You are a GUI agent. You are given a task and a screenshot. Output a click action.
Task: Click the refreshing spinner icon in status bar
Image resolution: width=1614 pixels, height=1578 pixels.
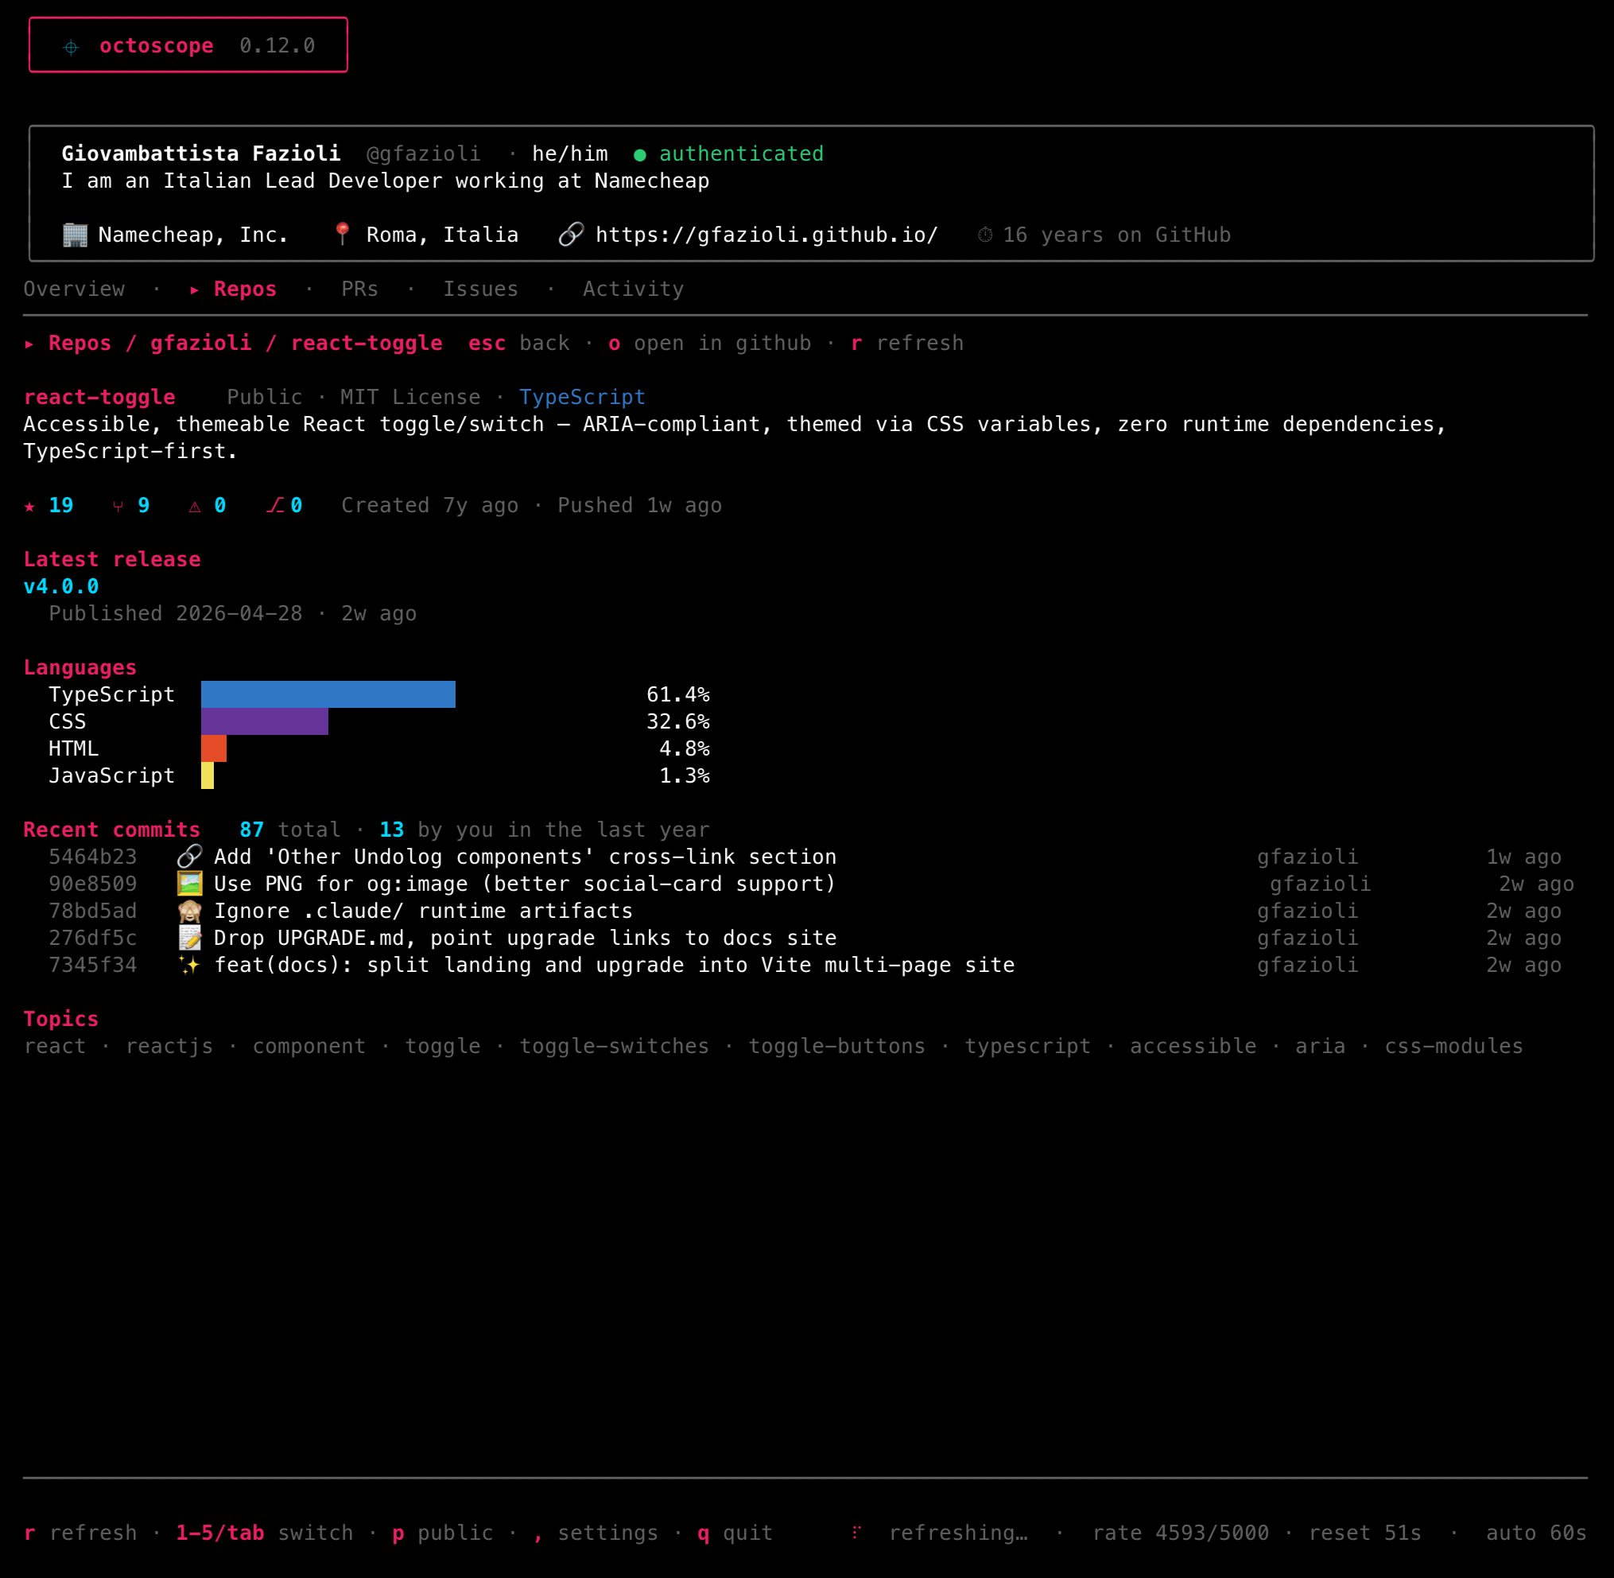pos(857,1533)
